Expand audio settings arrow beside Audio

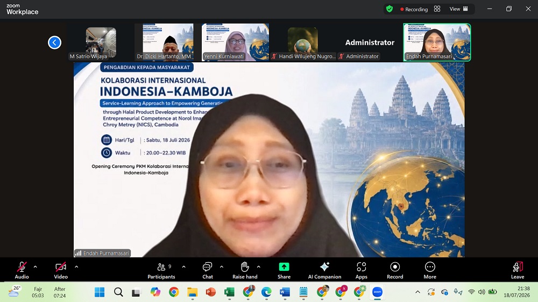tap(36, 267)
